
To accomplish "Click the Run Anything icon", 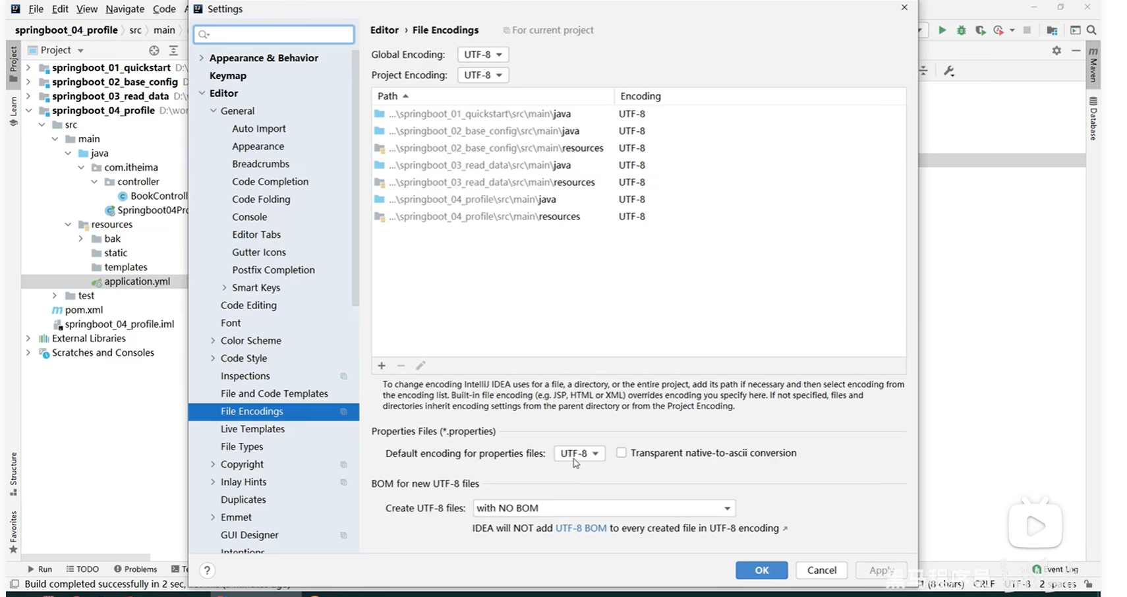I will click(1075, 30).
